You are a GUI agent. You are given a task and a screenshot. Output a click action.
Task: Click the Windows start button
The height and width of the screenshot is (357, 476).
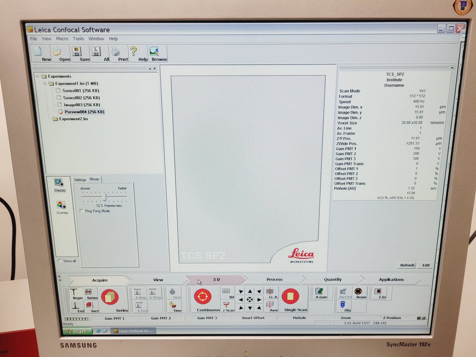tap(77, 331)
